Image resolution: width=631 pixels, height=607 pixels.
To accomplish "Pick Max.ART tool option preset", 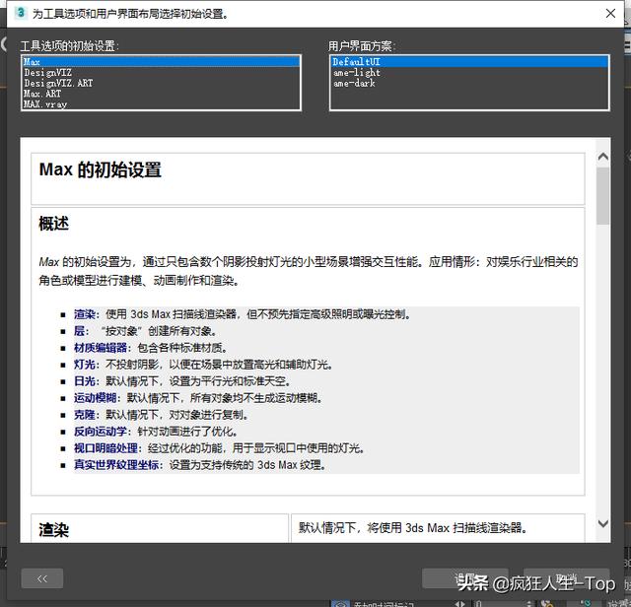I will tap(41, 94).
